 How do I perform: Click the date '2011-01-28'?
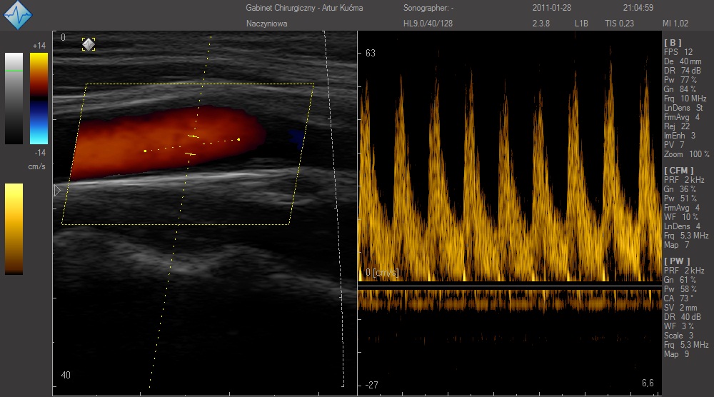551,8
